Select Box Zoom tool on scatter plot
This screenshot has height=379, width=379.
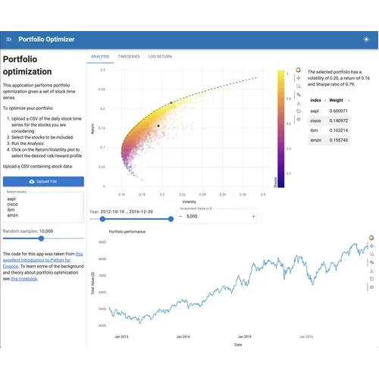299,86
